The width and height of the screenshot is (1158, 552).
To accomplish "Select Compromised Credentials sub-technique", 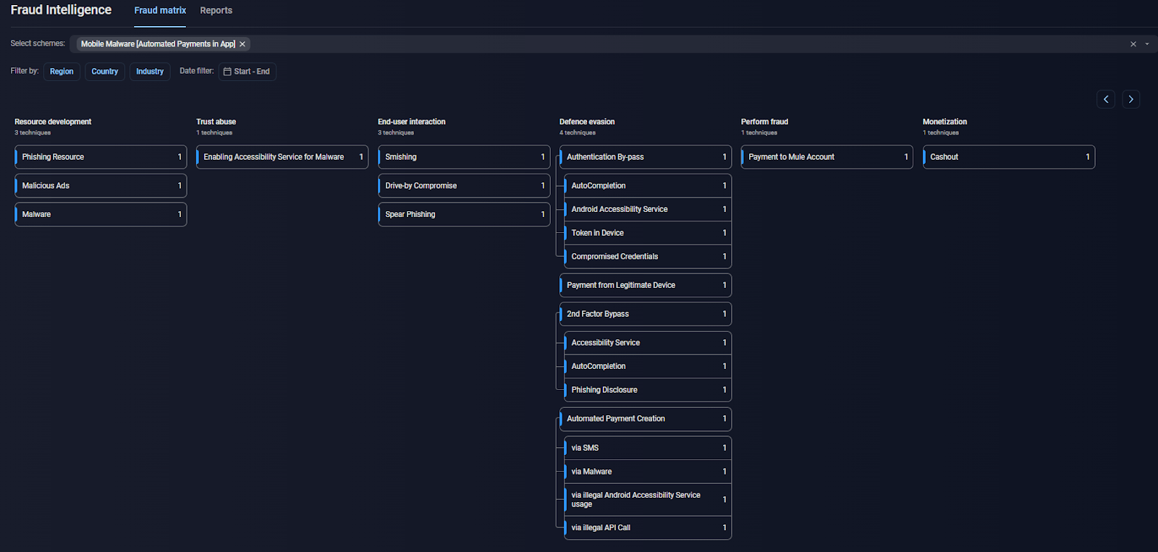I will [x=648, y=257].
